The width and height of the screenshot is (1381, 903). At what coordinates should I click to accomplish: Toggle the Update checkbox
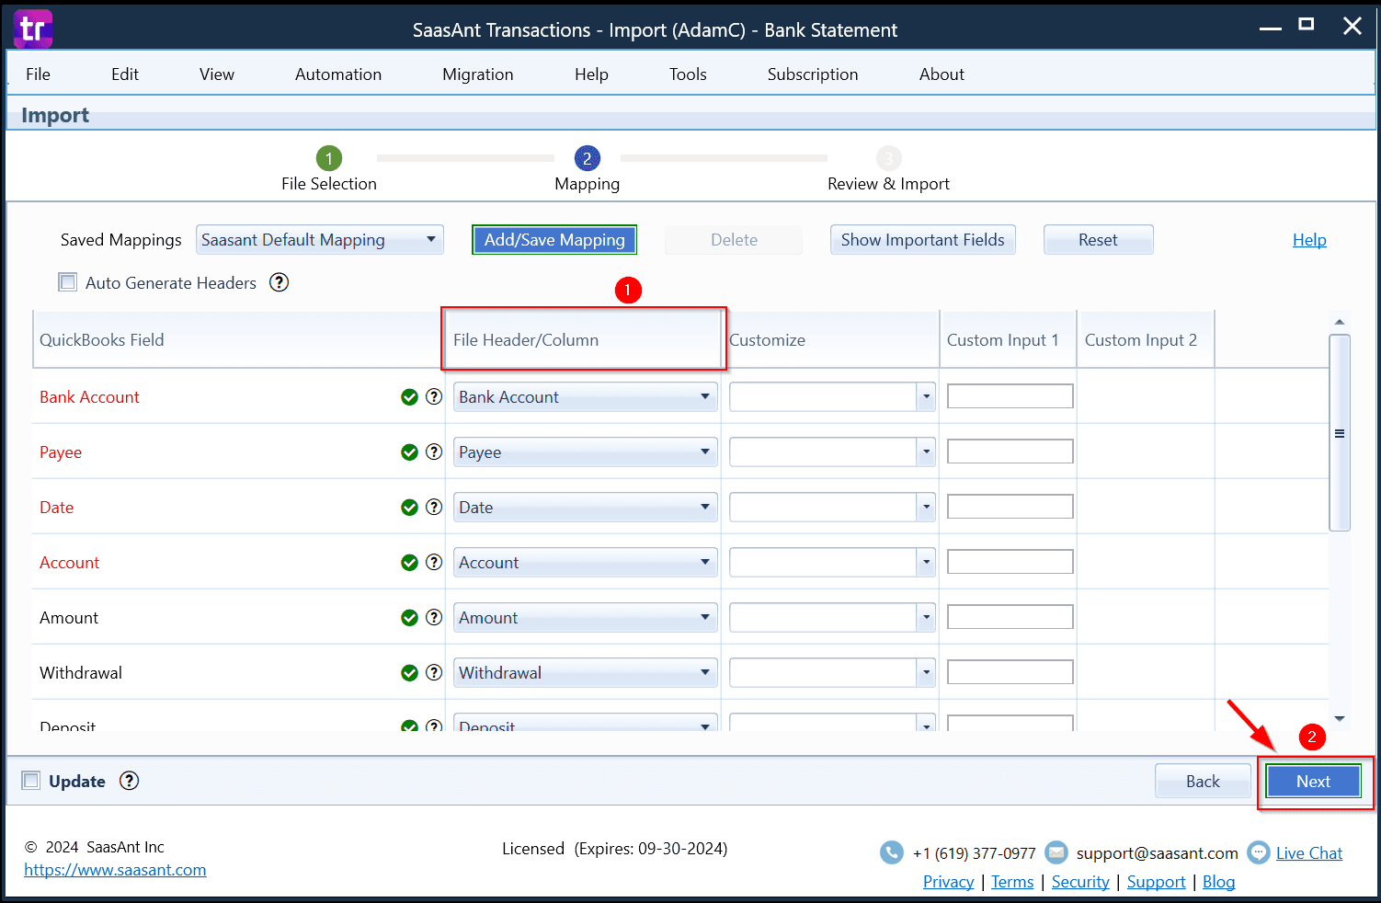tap(31, 781)
